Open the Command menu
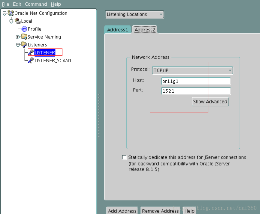260x214 pixels. tap(36, 4)
